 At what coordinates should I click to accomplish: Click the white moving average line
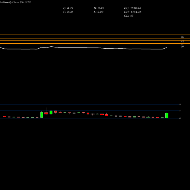(83, 48)
